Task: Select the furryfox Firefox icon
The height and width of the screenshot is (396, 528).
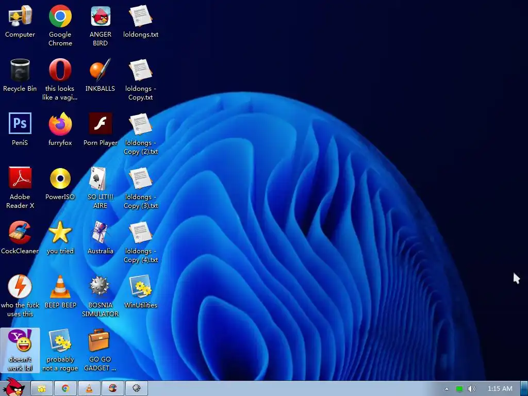Action: (x=60, y=129)
